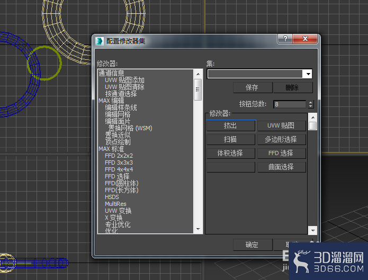Select 通道信息 category in modifier list
368x280 pixels.
coord(111,73)
